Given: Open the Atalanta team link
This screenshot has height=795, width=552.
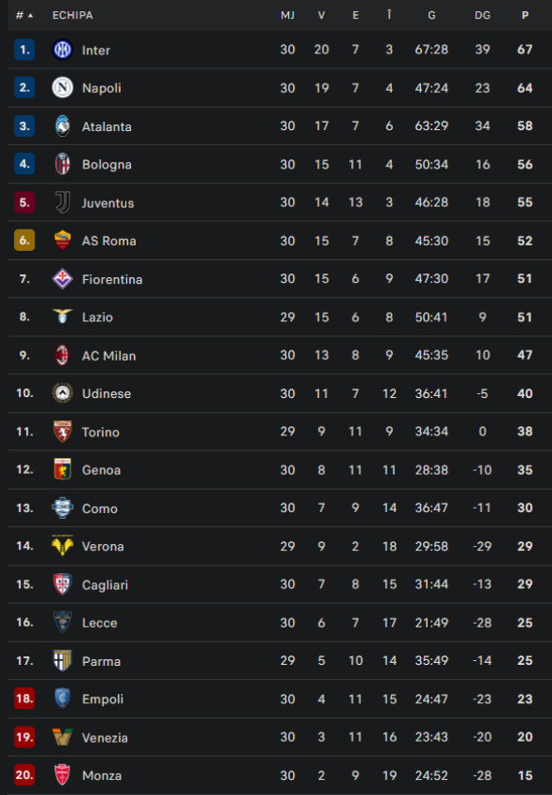Looking at the screenshot, I should (x=107, y=126).
